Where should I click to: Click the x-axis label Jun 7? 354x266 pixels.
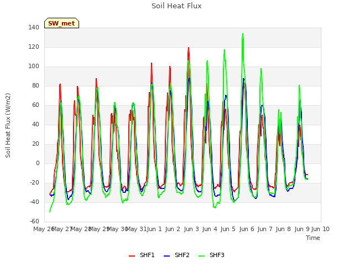pyautogui.click(x=265, y=229)
